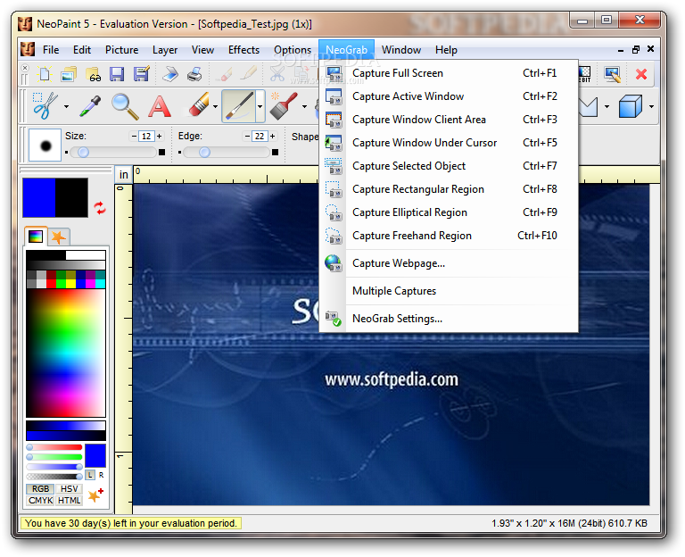
Task: Select the 3D cube shape tool
Action: [x=631, y=106]
